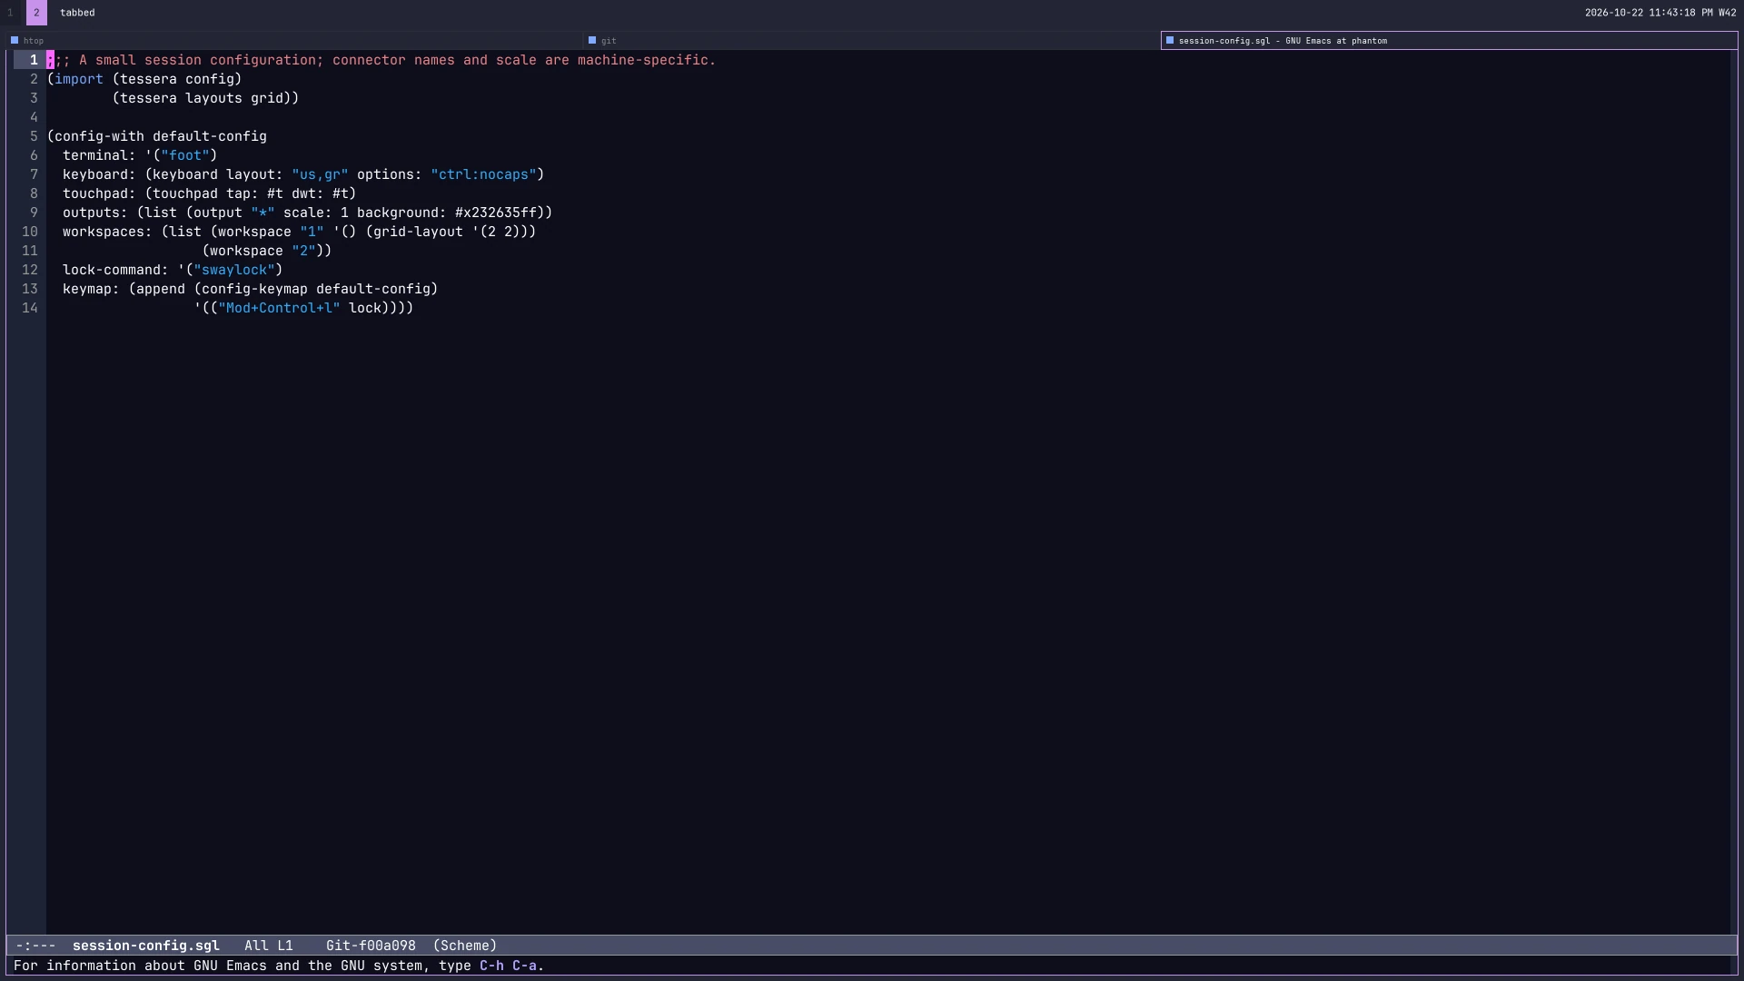Click the Emacs tab square icon
The width and height of the screenshot is (1744, 981).
point(1170,40)
